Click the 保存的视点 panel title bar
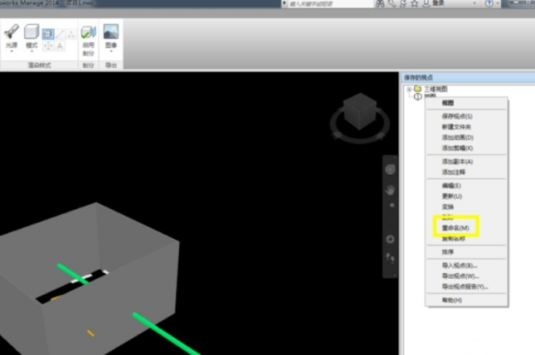 coord(469,78)
